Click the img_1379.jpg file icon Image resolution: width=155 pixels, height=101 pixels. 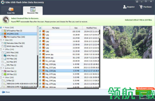(x=43, y=84)
